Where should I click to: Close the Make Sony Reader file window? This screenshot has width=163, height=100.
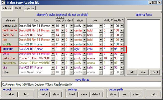pos(159,2)
